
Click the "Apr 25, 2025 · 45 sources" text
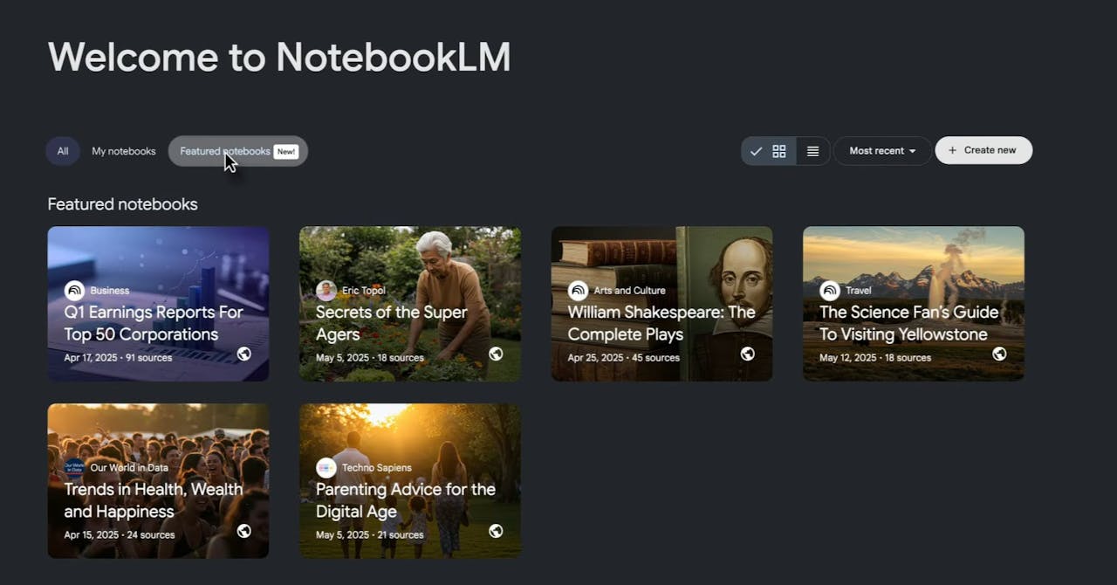pyautogui.click(x=624, y=358)
